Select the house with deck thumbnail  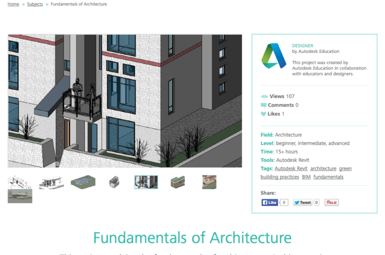point(209,182)
